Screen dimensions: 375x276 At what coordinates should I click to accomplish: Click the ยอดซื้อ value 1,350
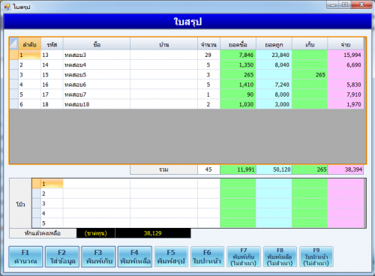point(238,65)
